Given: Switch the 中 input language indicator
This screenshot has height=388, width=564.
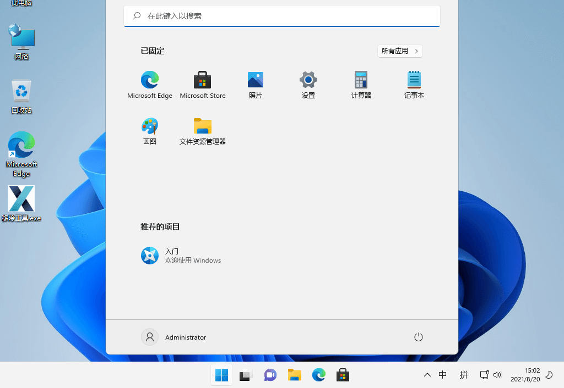Looking at the screenshot, I should coord(443,375).
